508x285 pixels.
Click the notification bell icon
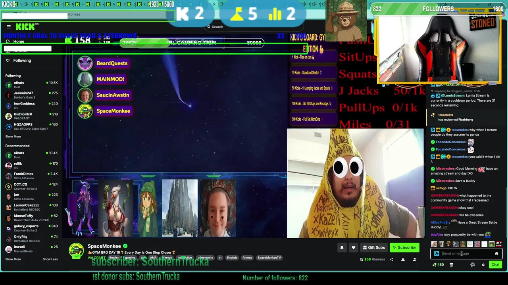tap(342, 248)
